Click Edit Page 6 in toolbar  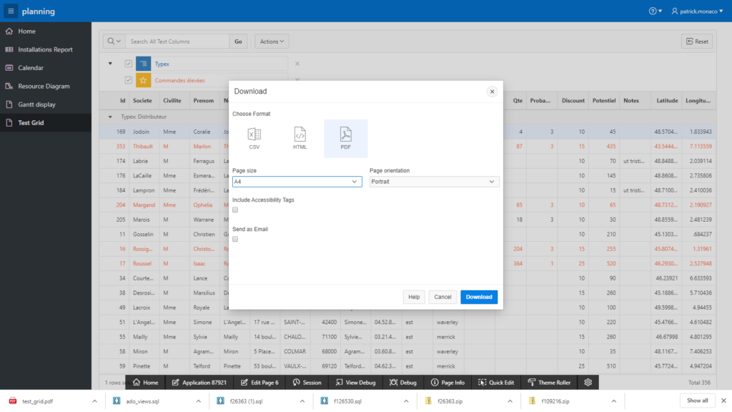tap(259, 383)
